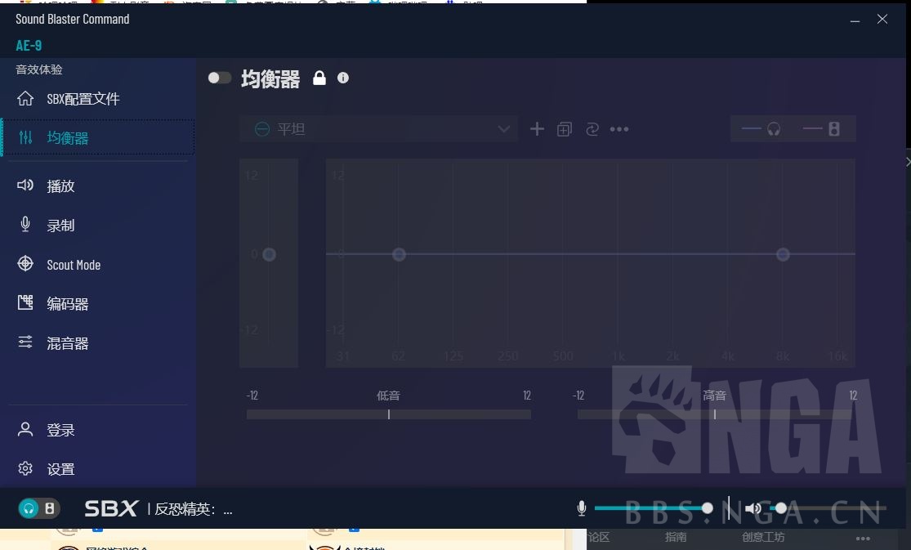
Task: Switch to the 播放 section
Action: (x=60, y=186)
